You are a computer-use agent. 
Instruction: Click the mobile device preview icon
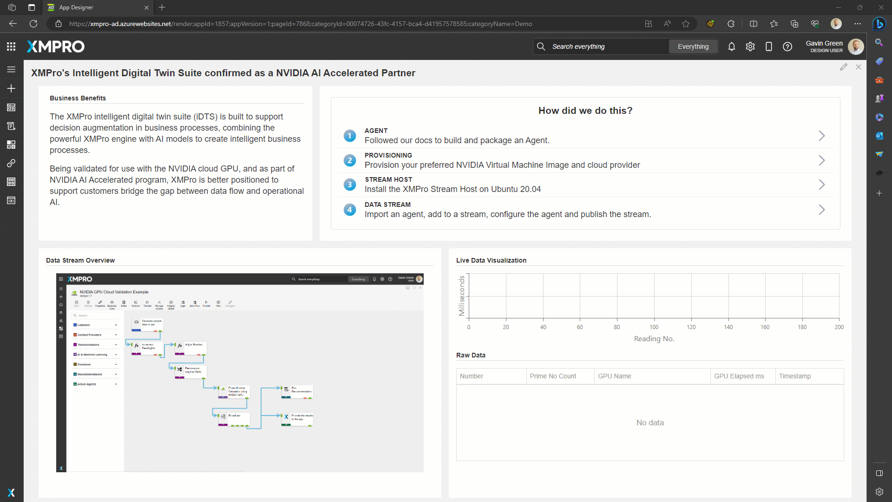coord(768,46)
